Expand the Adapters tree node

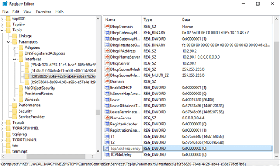[14, 48]
